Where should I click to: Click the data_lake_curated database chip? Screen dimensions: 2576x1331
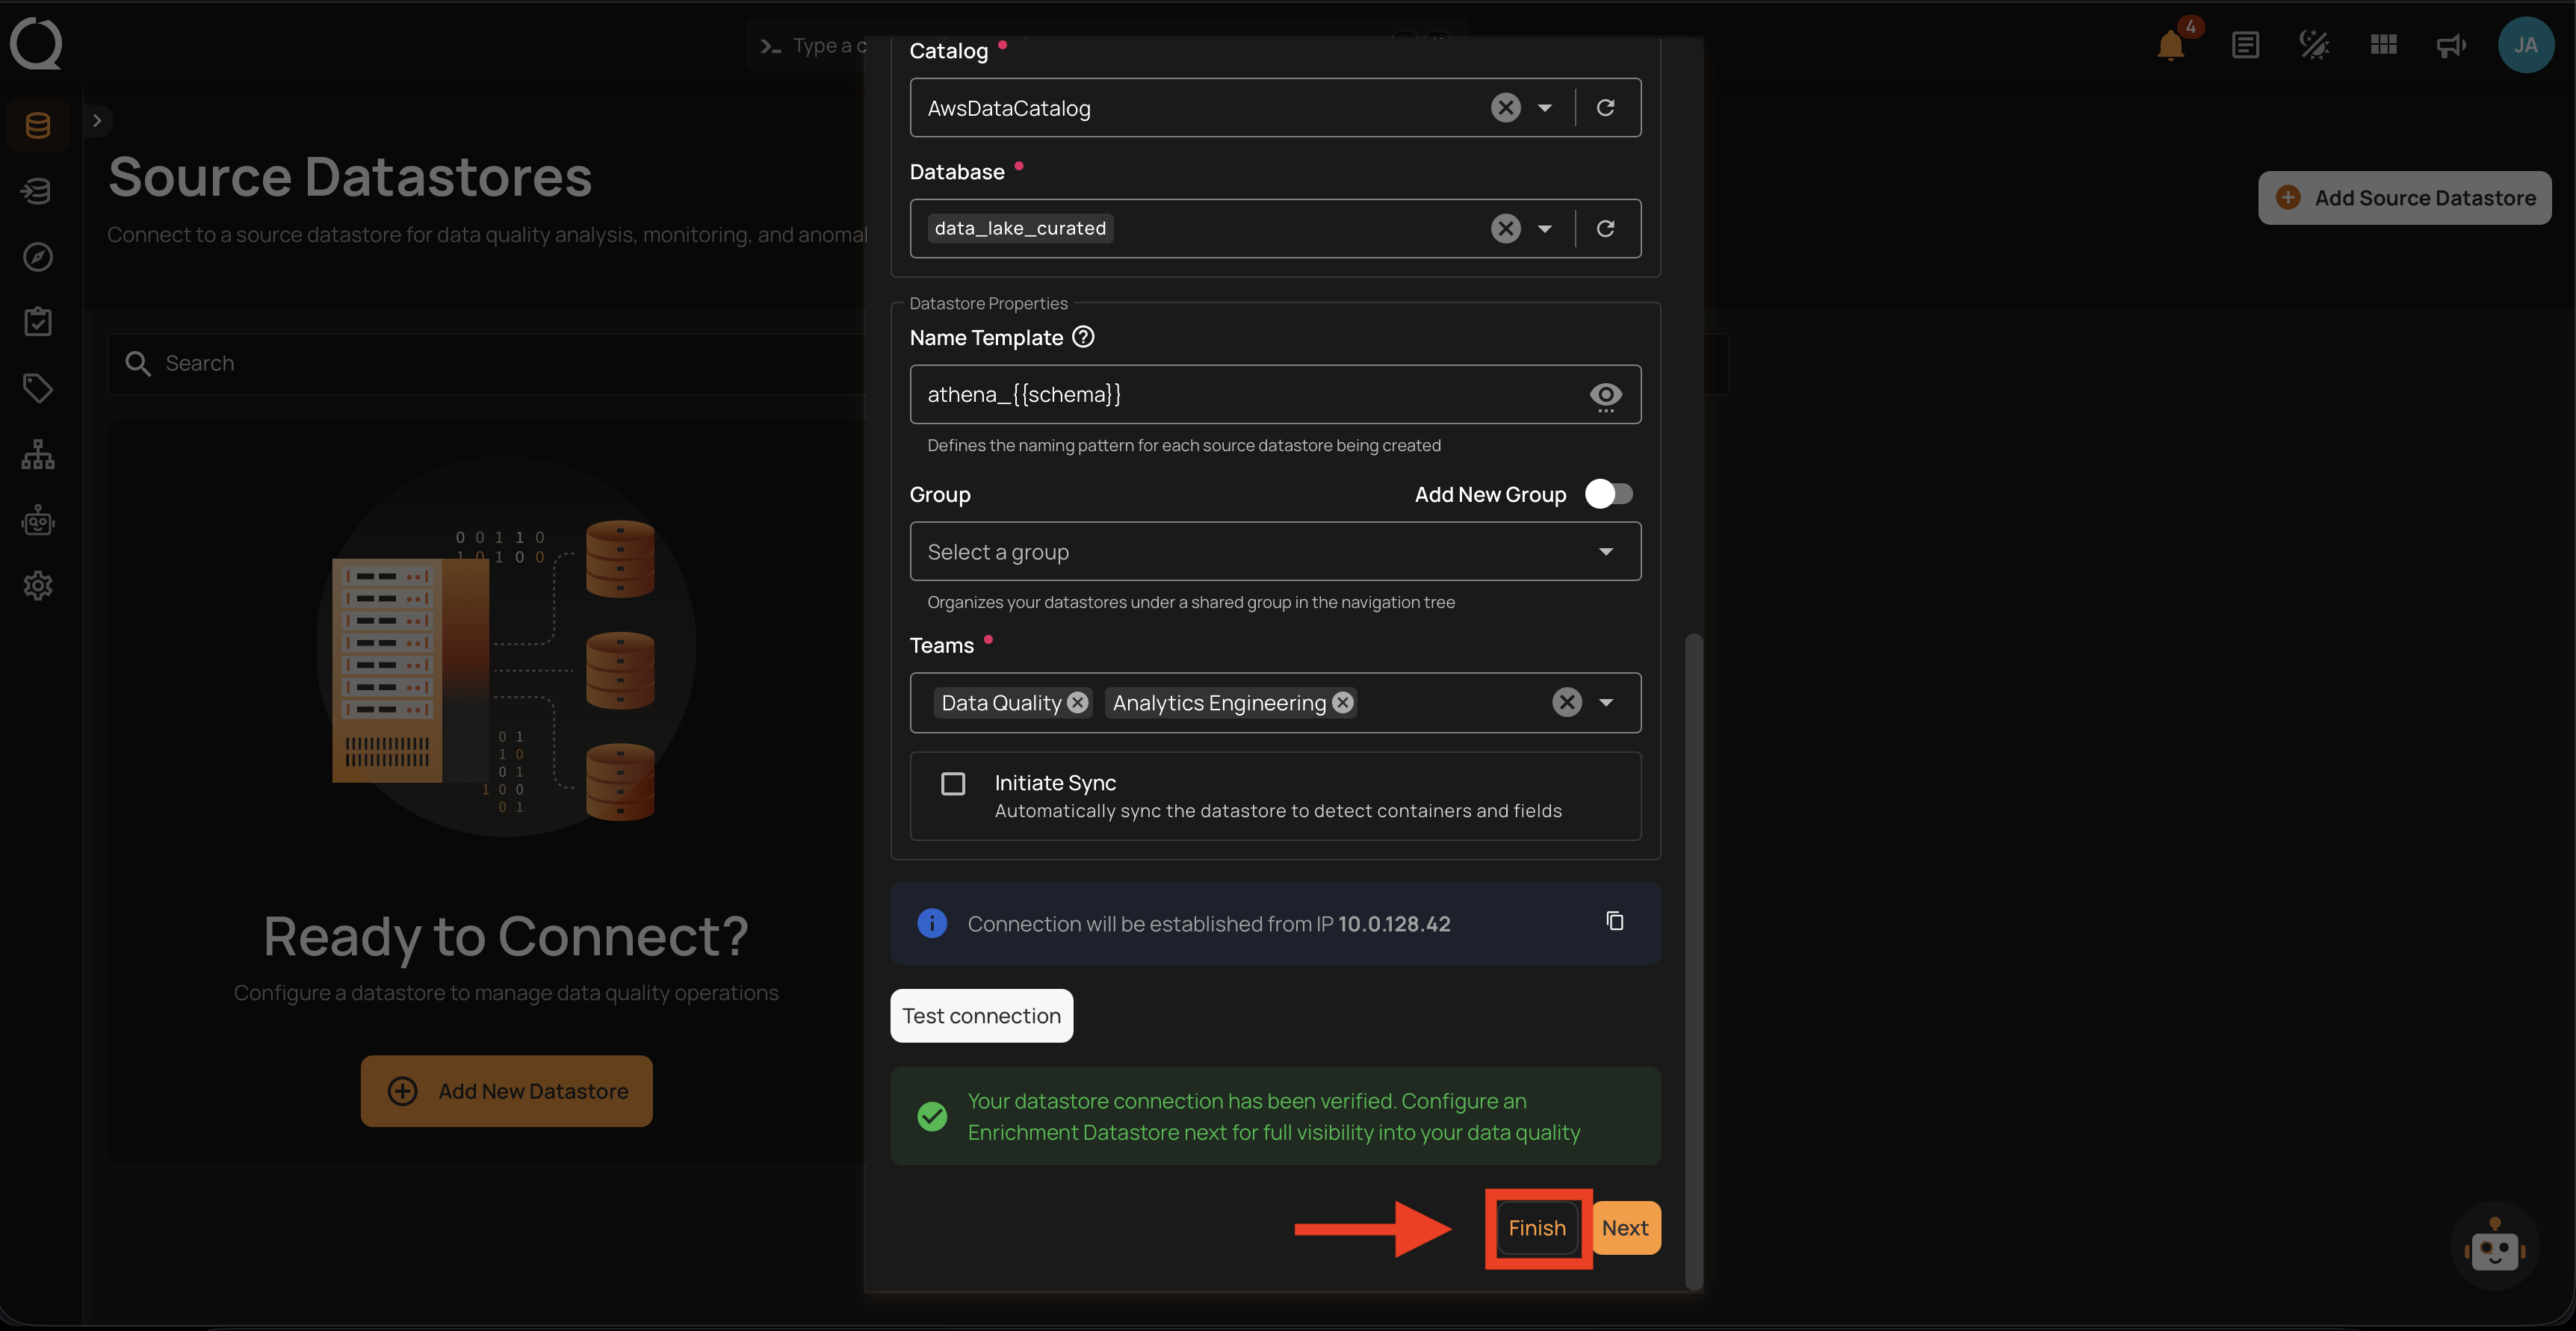click(1020, 229)
